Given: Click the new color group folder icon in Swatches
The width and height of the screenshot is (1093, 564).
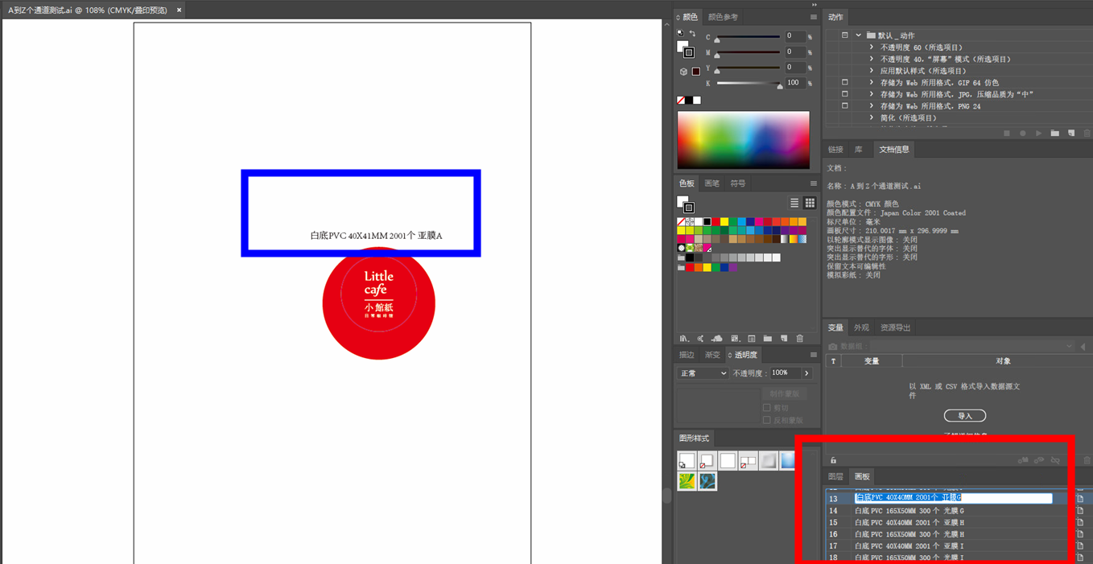Looking at the screenshot, I should [768, 339].
